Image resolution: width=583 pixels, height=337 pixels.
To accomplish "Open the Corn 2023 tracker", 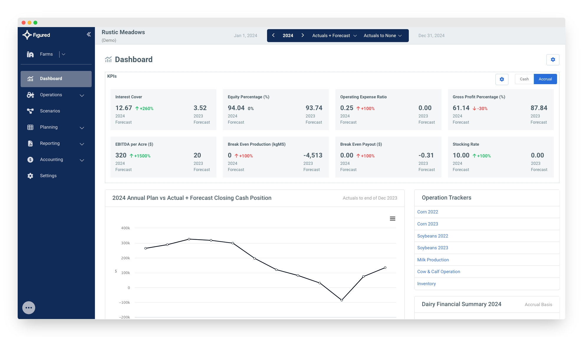I will [428, 224].
